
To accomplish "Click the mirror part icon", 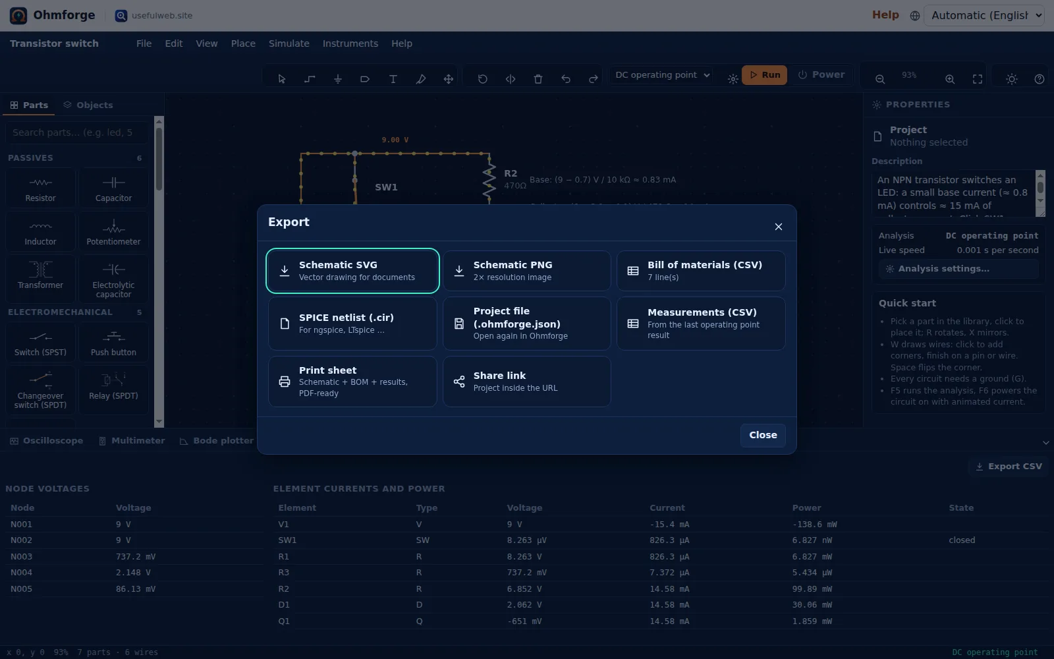I will pos(511,79).
